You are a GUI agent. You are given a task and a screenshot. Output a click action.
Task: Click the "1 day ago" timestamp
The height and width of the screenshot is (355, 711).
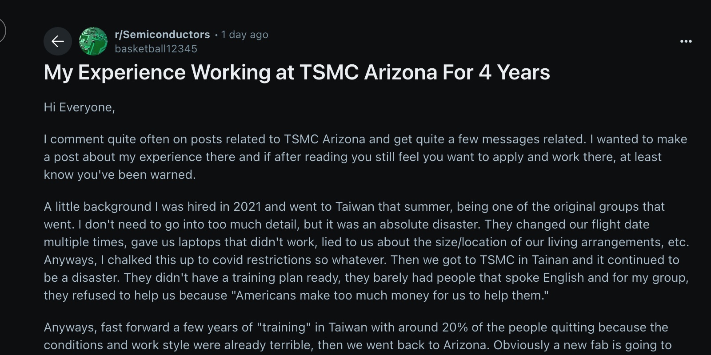point(244,35)
